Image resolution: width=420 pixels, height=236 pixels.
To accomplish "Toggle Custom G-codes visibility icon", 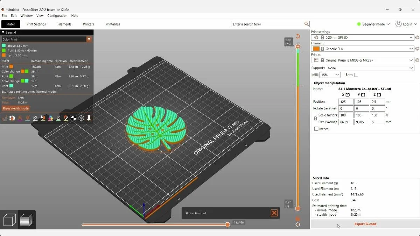I will 66,118.
